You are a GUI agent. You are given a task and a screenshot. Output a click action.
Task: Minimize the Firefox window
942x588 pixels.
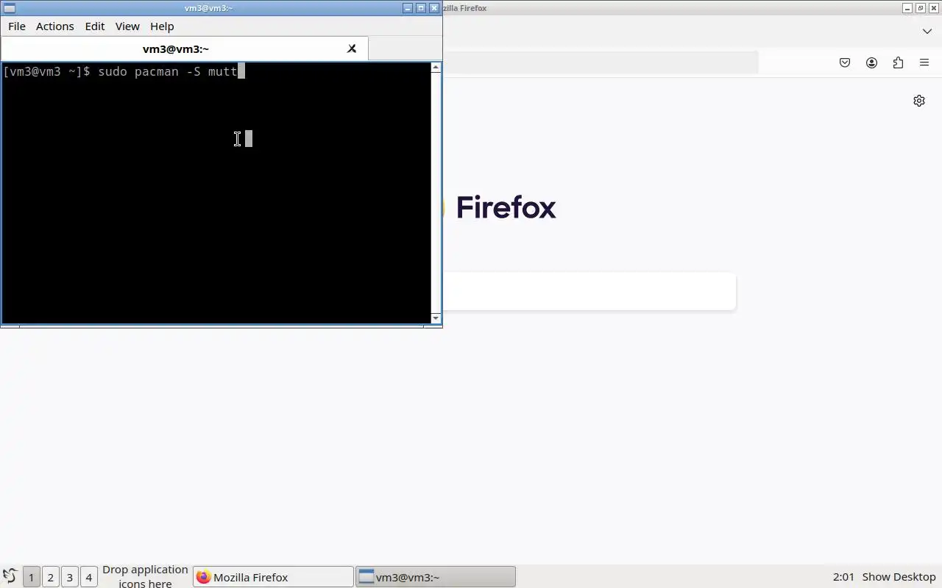(907, 8)
